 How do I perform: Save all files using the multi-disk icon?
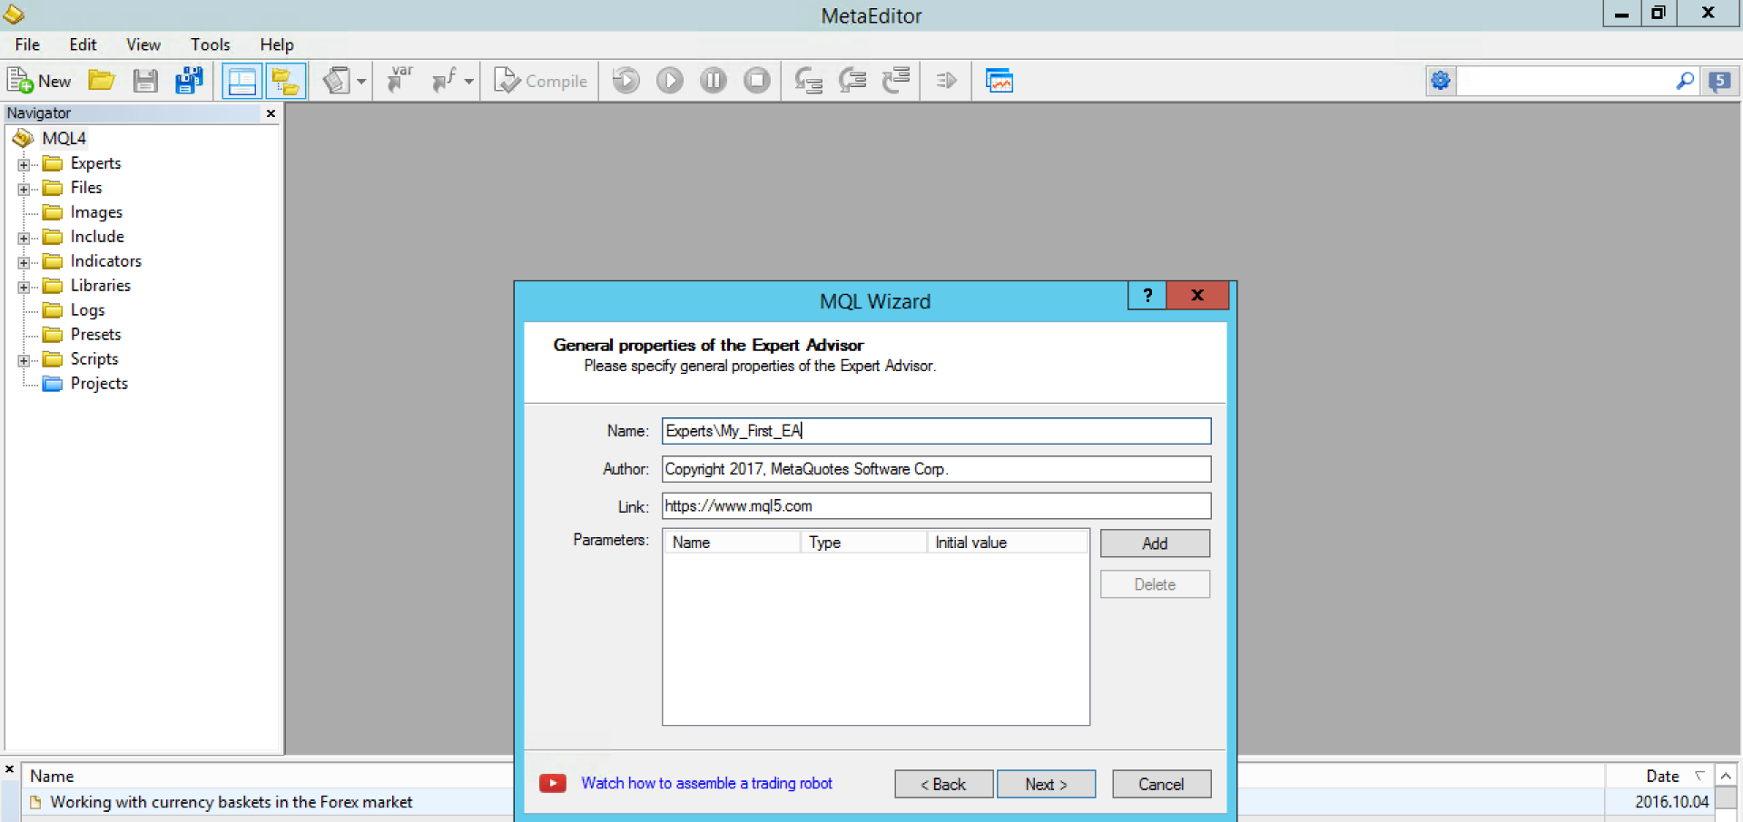189,81
